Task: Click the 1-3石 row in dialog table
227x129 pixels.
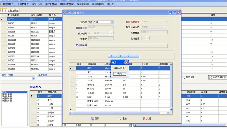Action: click(x=119, y=77)
